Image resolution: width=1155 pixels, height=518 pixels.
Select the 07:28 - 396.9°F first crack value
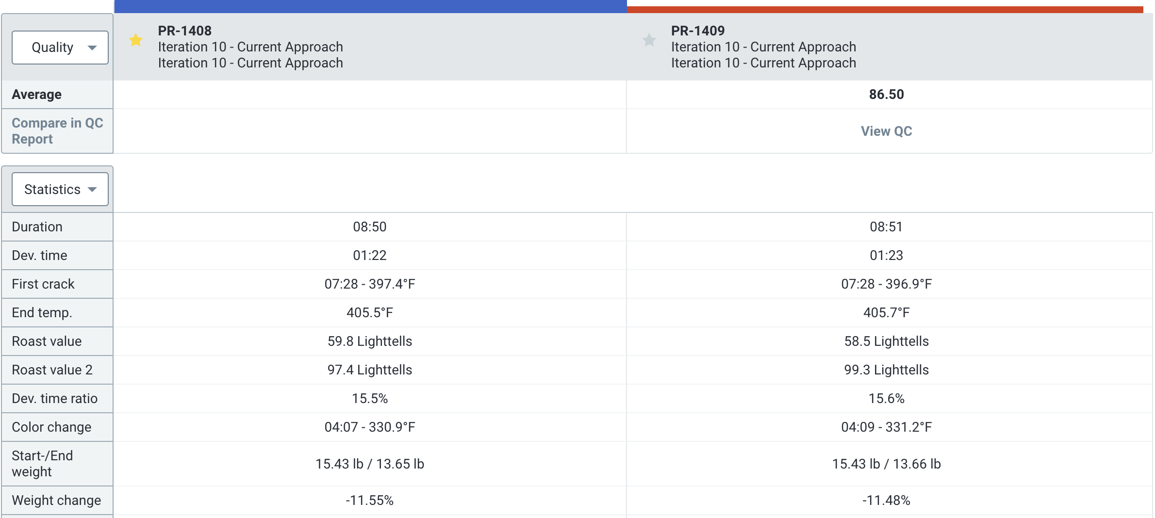coord(886,284)
